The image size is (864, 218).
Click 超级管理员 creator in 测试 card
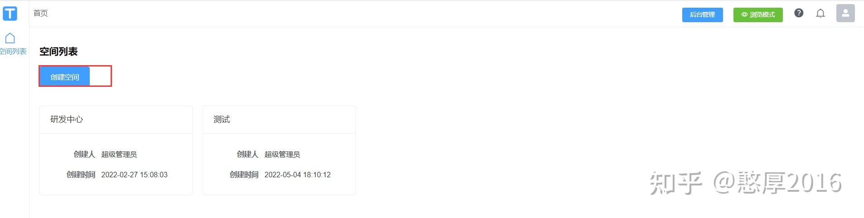(x=282, y=155)
